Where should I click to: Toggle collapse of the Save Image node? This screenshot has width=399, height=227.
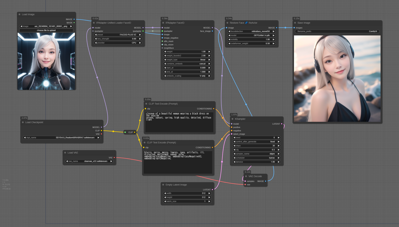coord(295,23)
